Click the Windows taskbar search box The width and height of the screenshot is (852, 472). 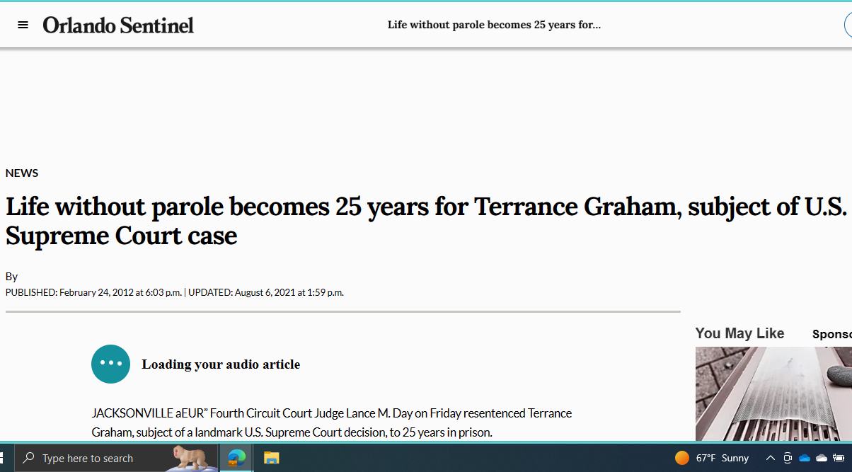click(117, 458)
